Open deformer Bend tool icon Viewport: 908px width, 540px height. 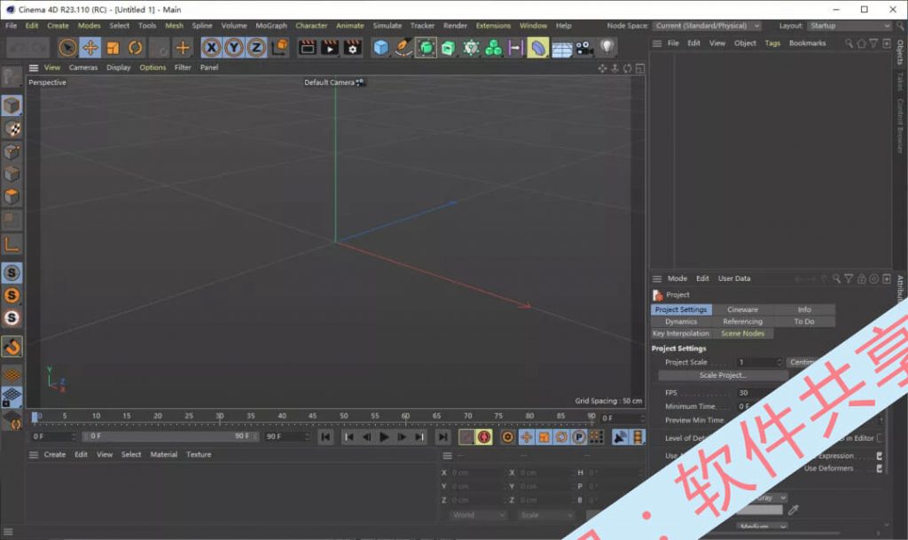(x=538, y=48)
